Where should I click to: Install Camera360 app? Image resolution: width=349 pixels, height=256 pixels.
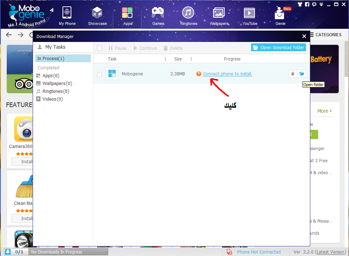[22, 161]
